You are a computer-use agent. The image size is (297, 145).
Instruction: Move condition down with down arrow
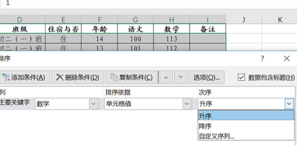(x=181, y=77)
